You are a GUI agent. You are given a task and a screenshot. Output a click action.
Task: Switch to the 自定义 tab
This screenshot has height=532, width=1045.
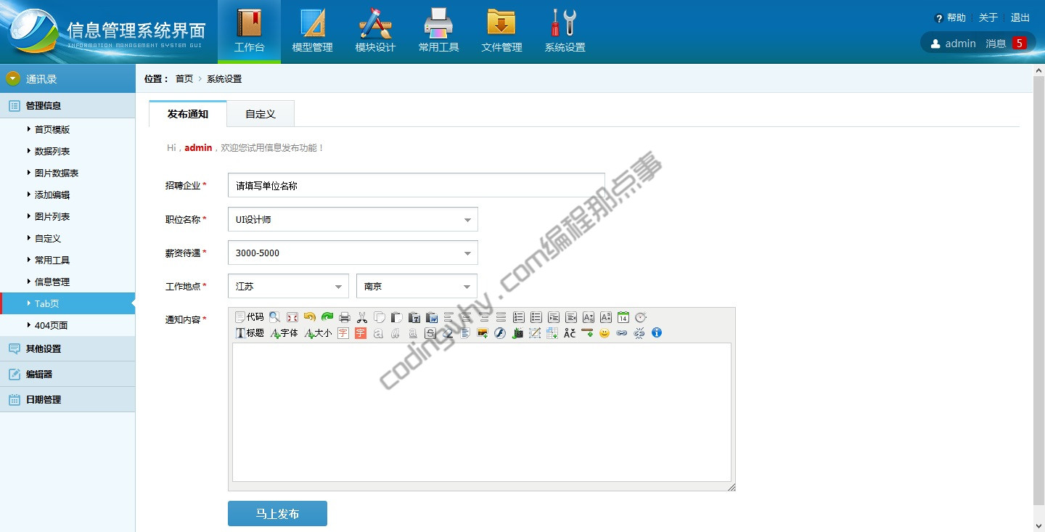[x=261, y=114]
